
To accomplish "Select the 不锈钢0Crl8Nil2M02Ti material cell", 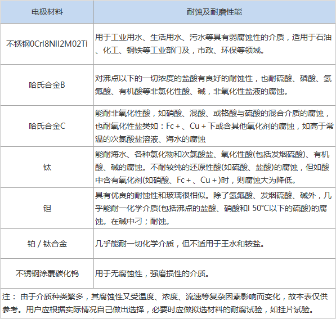I will coord(47,44).
